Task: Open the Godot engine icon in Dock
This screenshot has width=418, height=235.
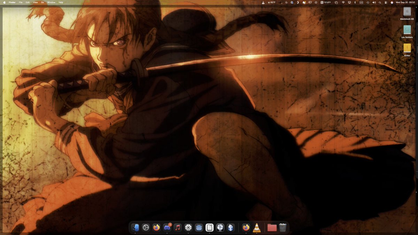Action: [199, 228]
